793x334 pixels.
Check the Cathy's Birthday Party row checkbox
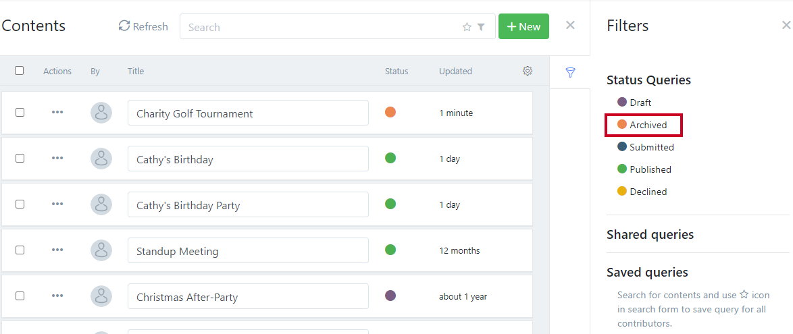click(20, 204)
